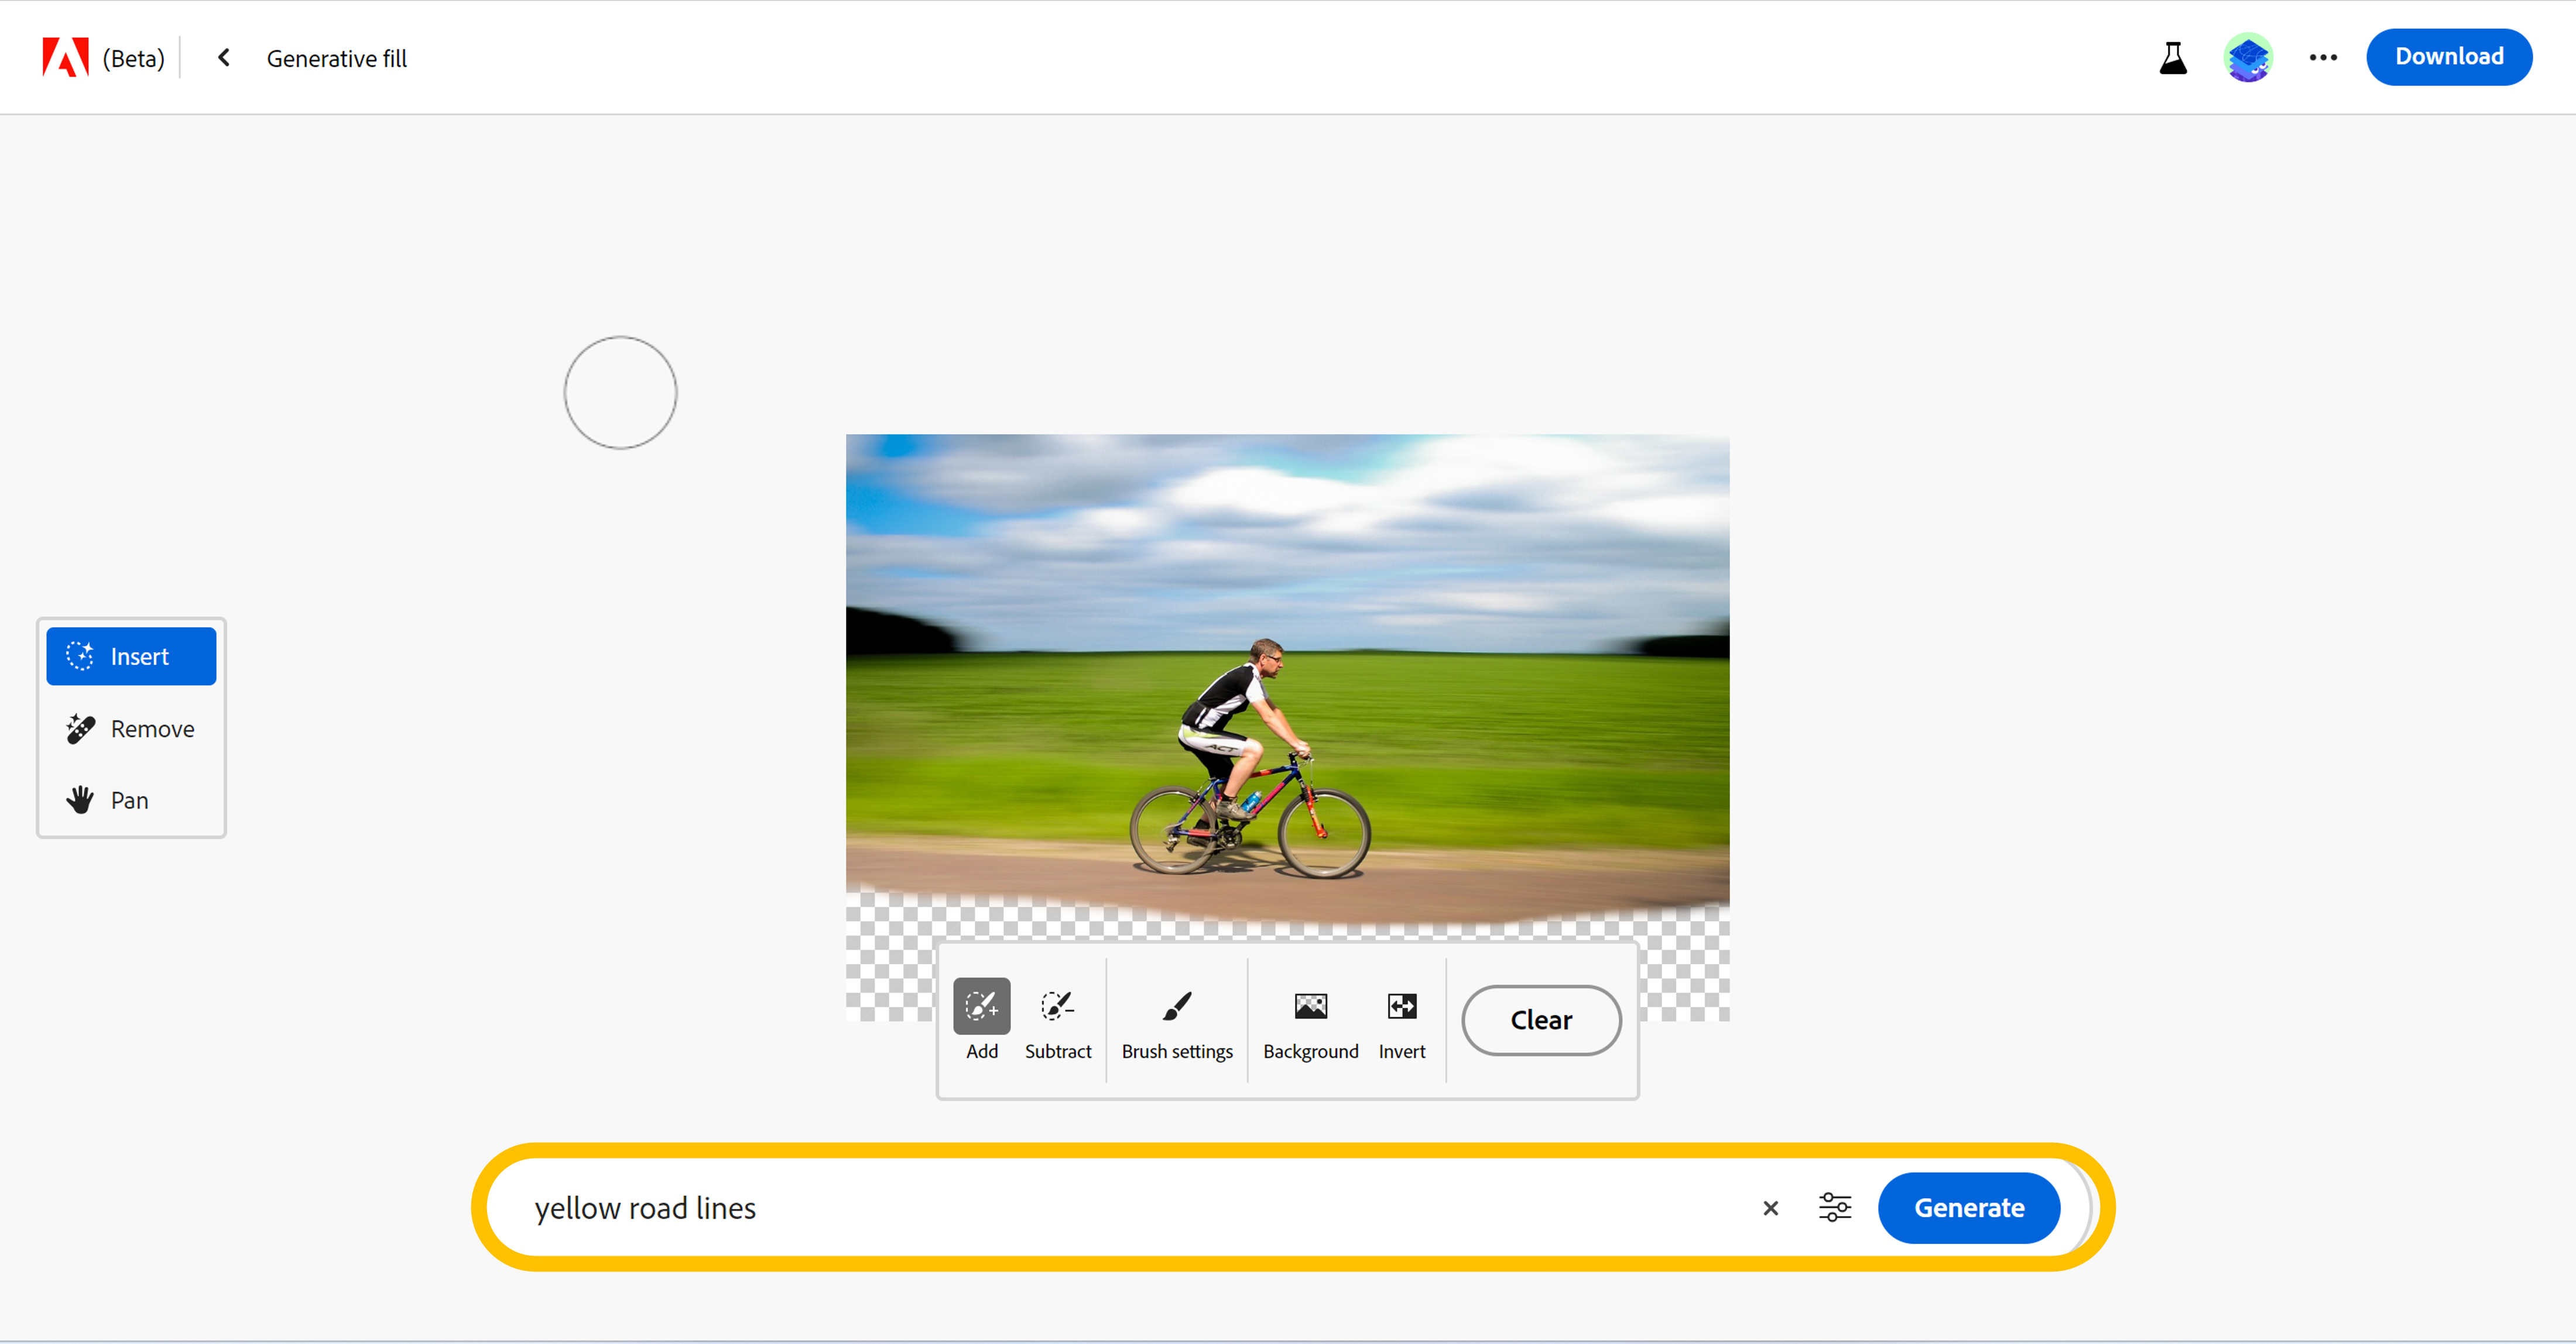The height and width of the screenshot is (1344, 2576).
Task: Open the generation settings sliders icon
Action: click(x=1834, y=1208)
